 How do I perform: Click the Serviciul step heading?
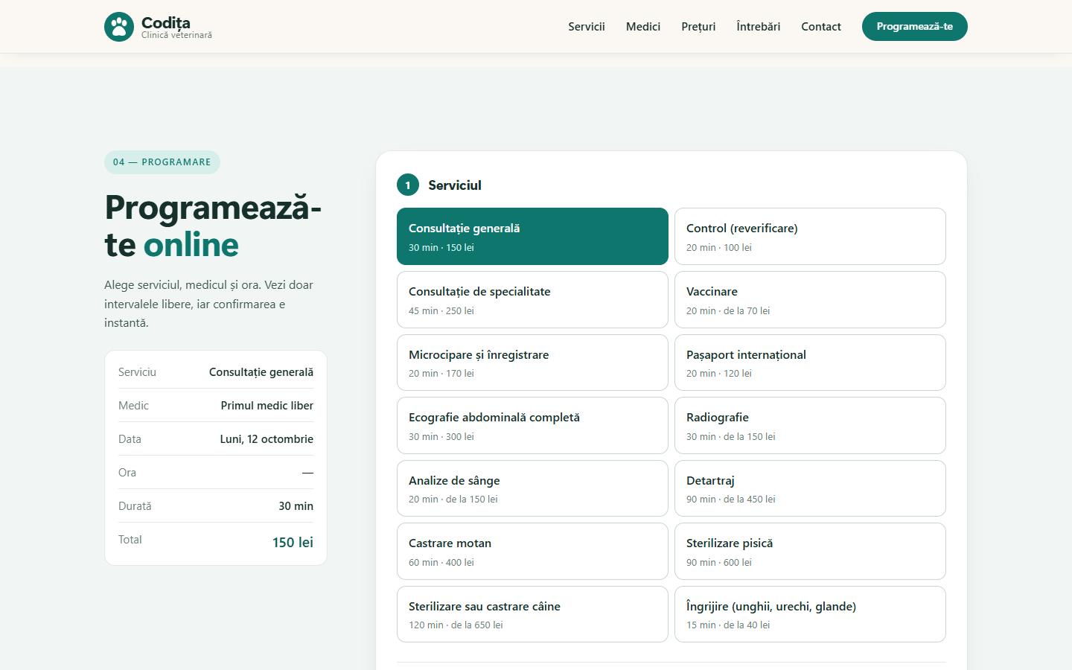tap(455, 185)
